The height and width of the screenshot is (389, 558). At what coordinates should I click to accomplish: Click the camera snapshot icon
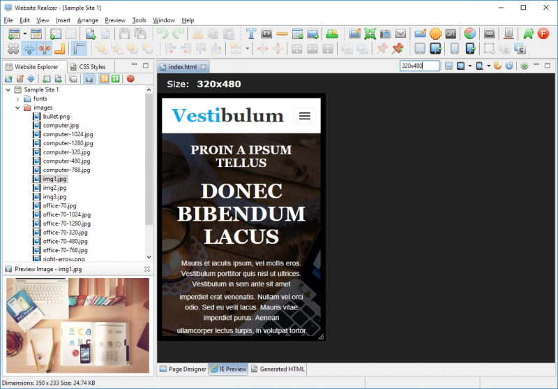point(385,34)
